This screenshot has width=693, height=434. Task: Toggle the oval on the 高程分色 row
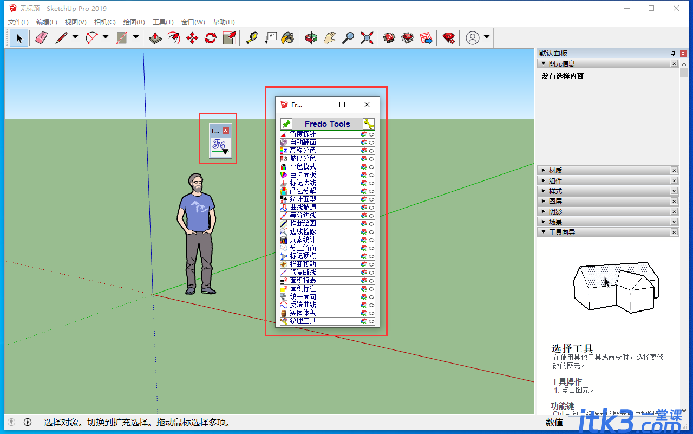point(372,151)
